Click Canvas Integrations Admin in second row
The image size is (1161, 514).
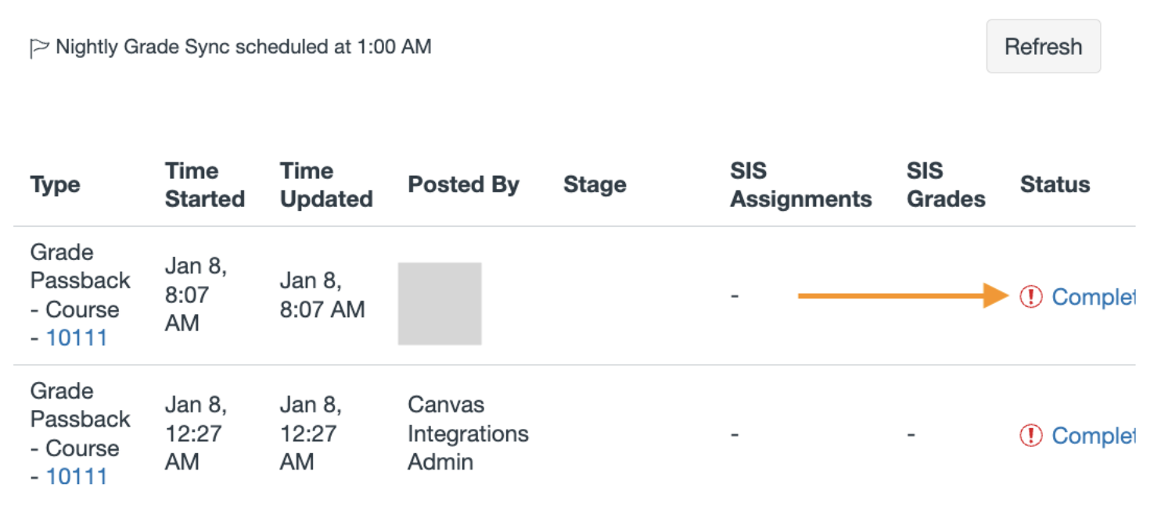click(468, 434)
